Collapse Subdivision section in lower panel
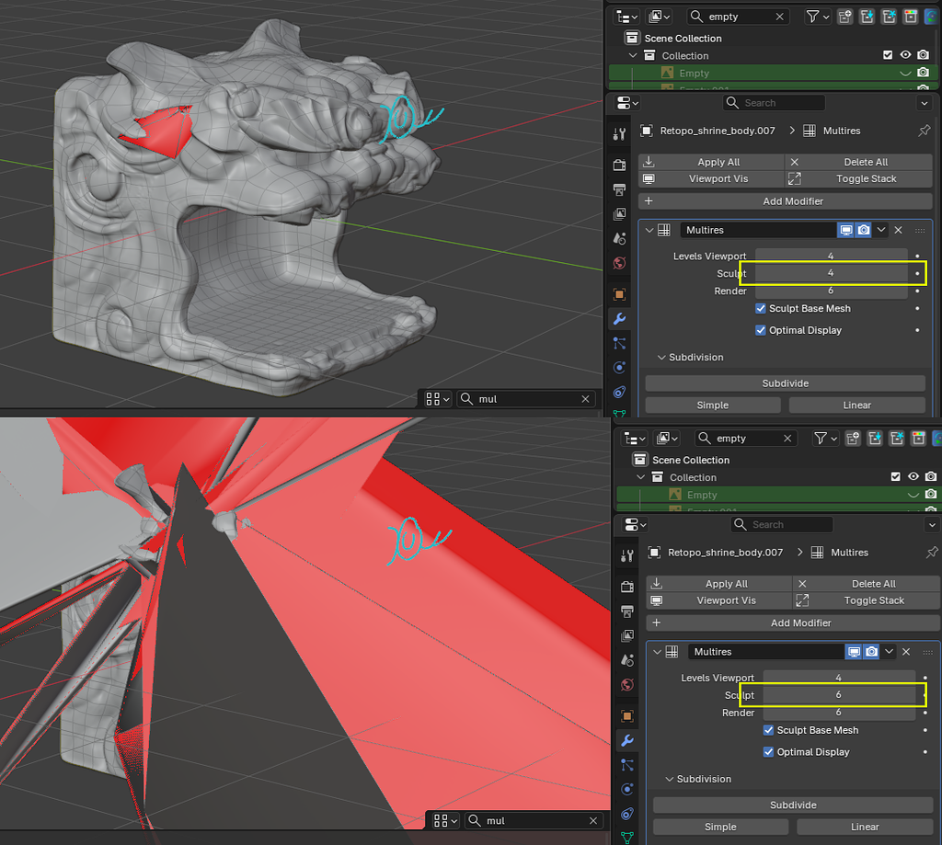 pos(670,779)
